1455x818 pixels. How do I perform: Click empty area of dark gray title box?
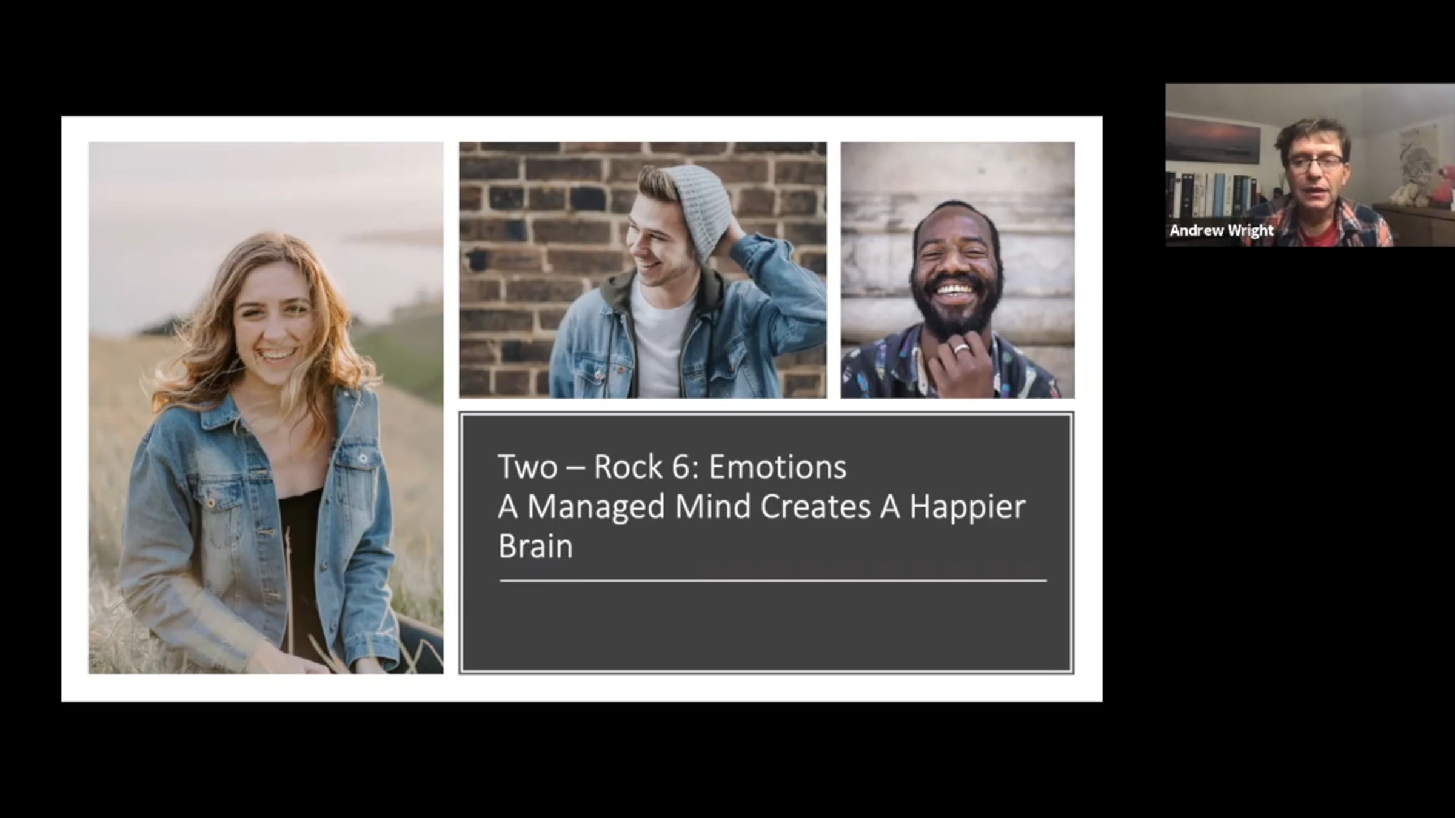pyautogui.click(x=767, y=627)
